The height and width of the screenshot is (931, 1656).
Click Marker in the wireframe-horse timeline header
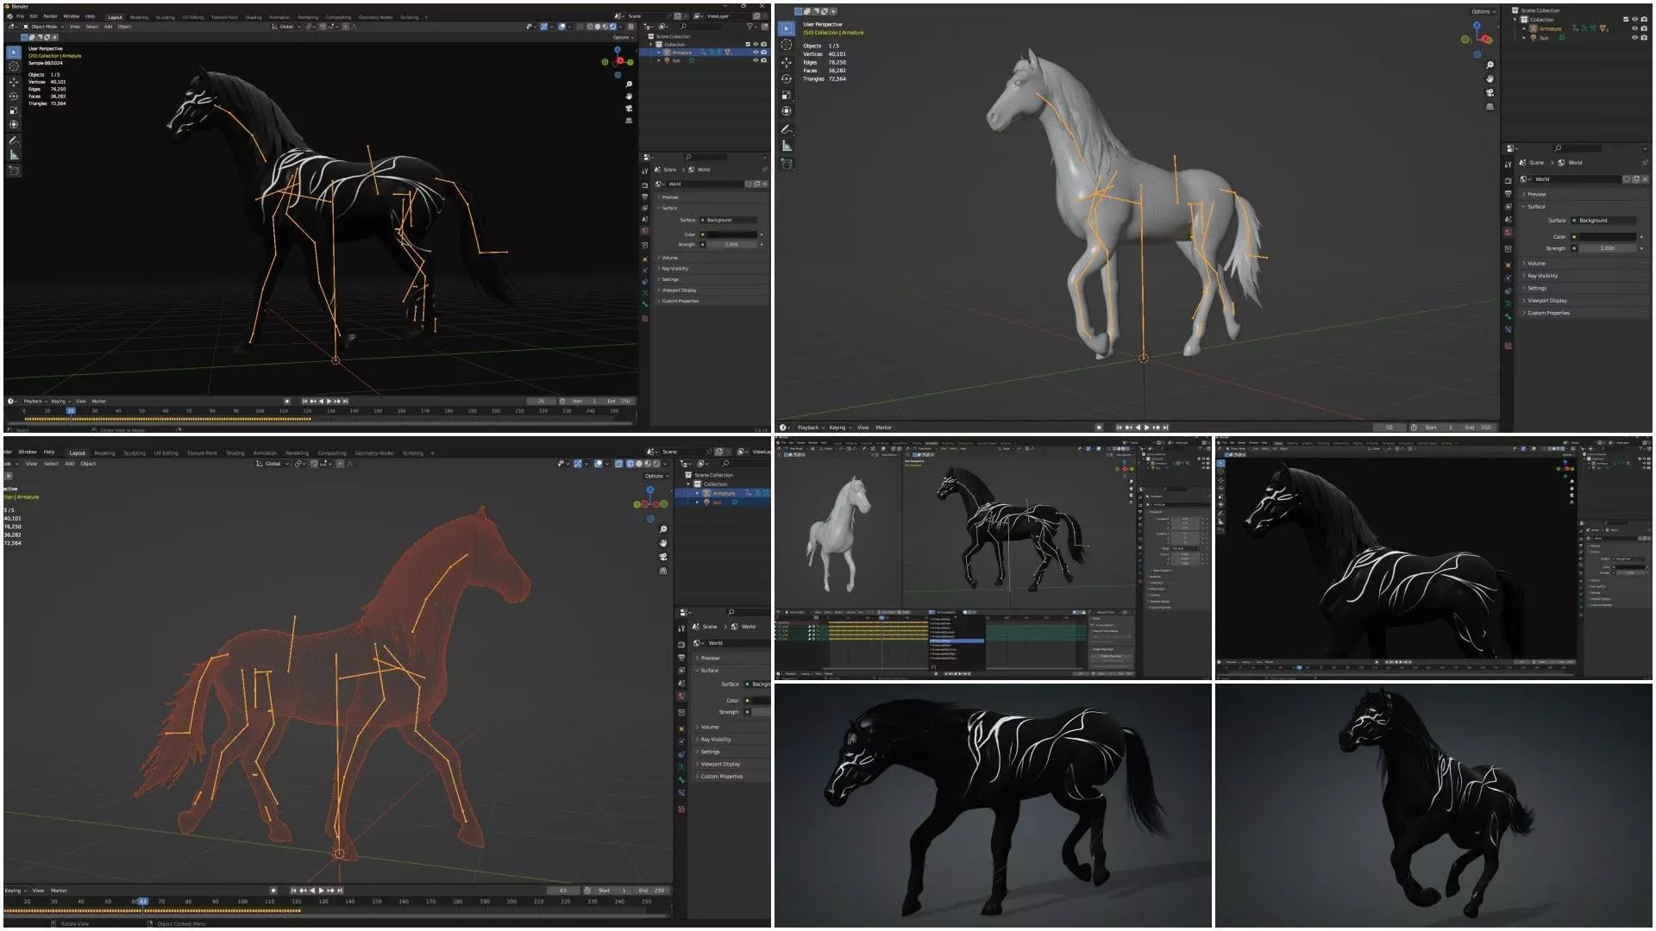[x=59, y=890]
